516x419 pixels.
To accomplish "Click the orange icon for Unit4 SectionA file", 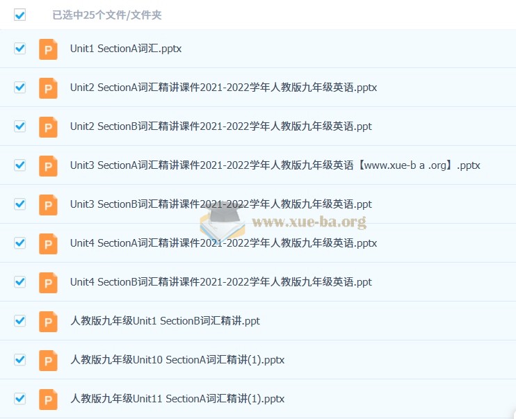I will (x=48, y=244).
